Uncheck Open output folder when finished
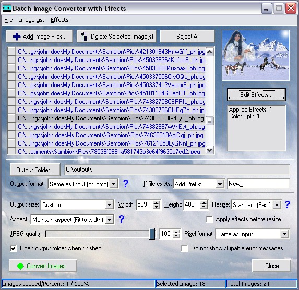 13,248
